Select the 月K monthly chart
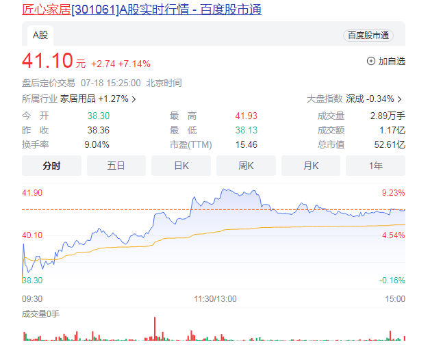 click(311, 166)
